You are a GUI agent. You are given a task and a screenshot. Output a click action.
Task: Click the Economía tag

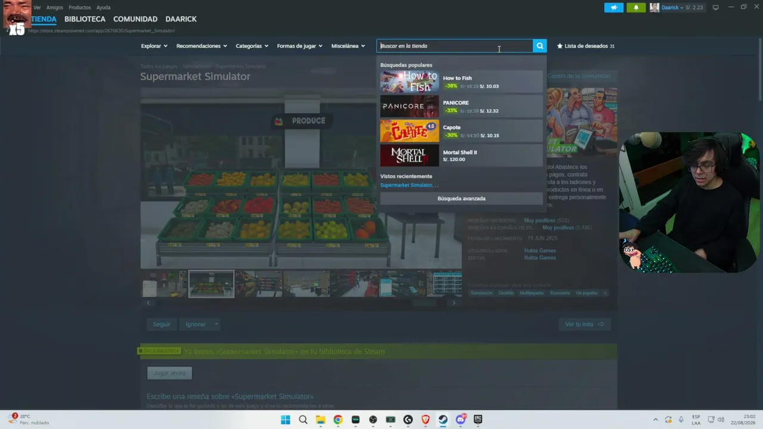pos(560,293)
